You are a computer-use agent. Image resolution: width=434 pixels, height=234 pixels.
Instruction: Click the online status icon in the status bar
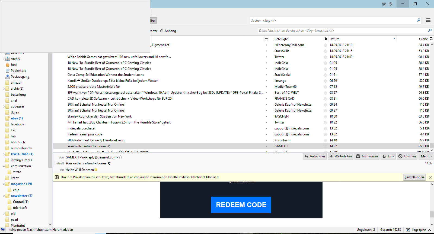3,230
